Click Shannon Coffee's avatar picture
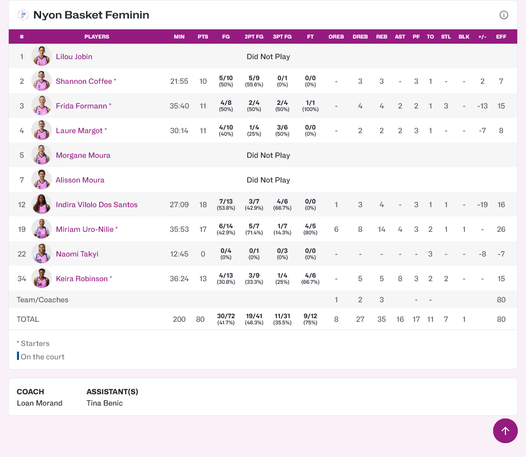Viewport: 526px width, 457px height. 42,81
